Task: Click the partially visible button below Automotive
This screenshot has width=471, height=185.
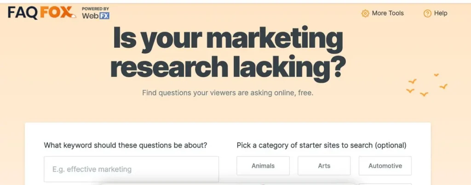Action: (385, 184)
